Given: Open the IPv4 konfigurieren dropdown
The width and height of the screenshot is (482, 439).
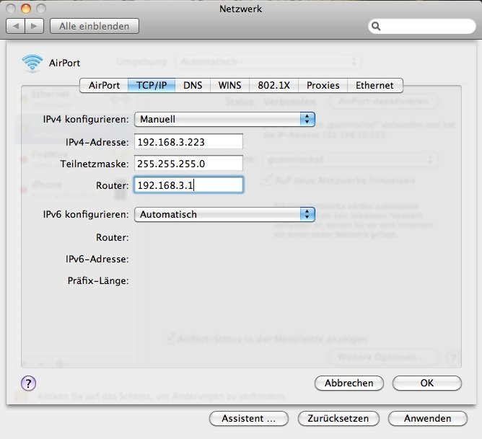Looking at the screenshot, I should pos(224,119).
